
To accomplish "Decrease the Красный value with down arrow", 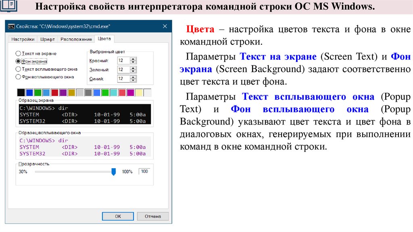I will click(x=133, y=62).
